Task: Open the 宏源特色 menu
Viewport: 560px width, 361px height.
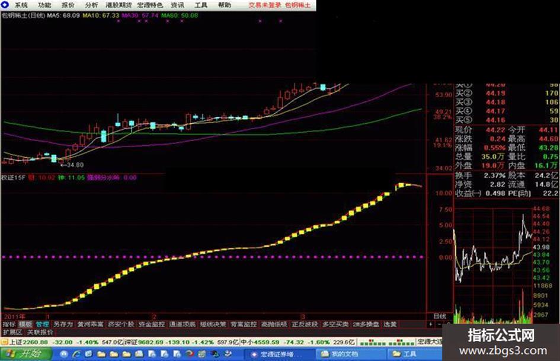Action: (x=150, y=5)
